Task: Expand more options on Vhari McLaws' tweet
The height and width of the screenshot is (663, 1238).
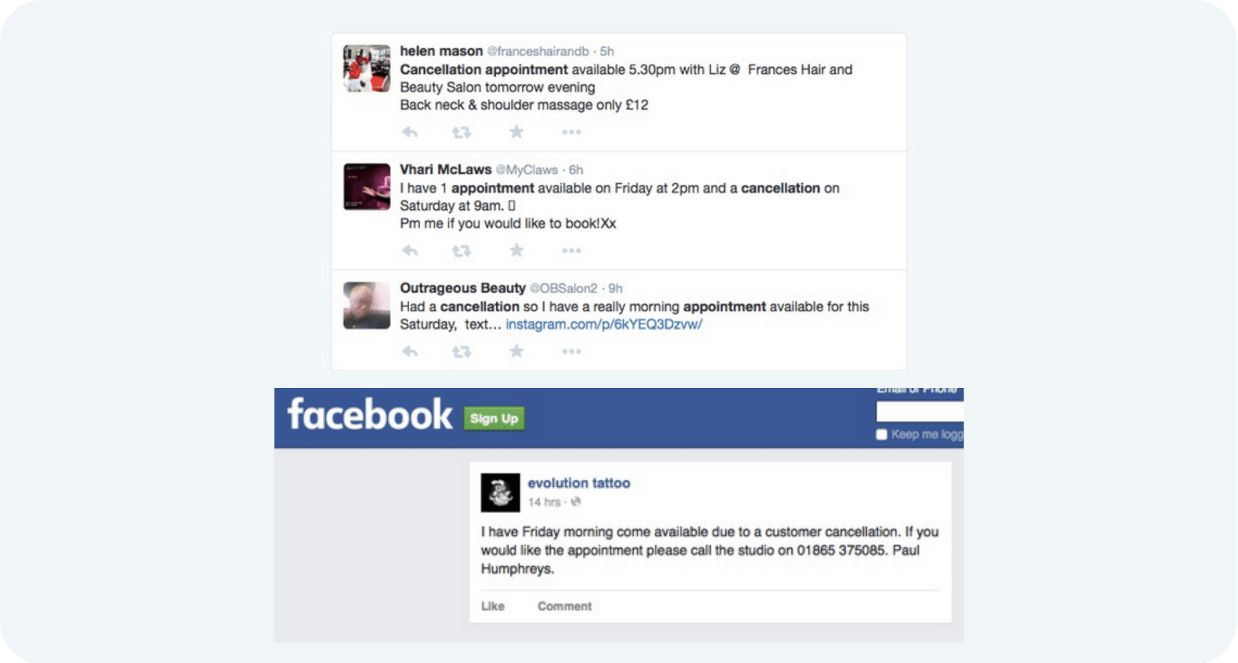Action: pos(571,250)
